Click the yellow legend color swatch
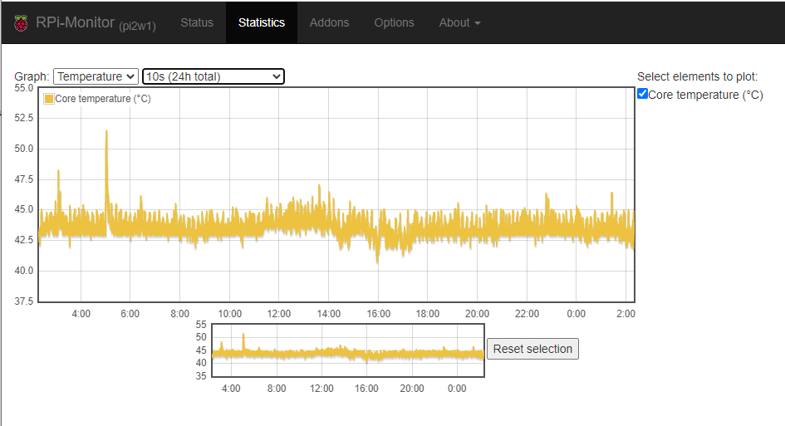Image resolution: width=785 pixels, height=426 pixels. pyautogui.click(x=49, y=99)
